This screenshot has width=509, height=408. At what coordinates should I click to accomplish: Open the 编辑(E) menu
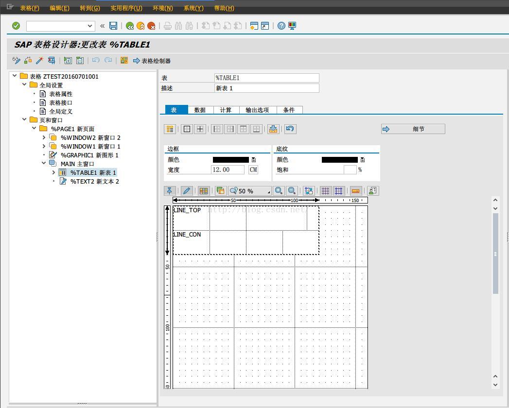[59, 8]
